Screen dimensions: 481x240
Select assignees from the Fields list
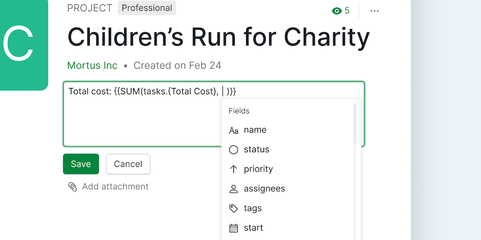point(264,189)
